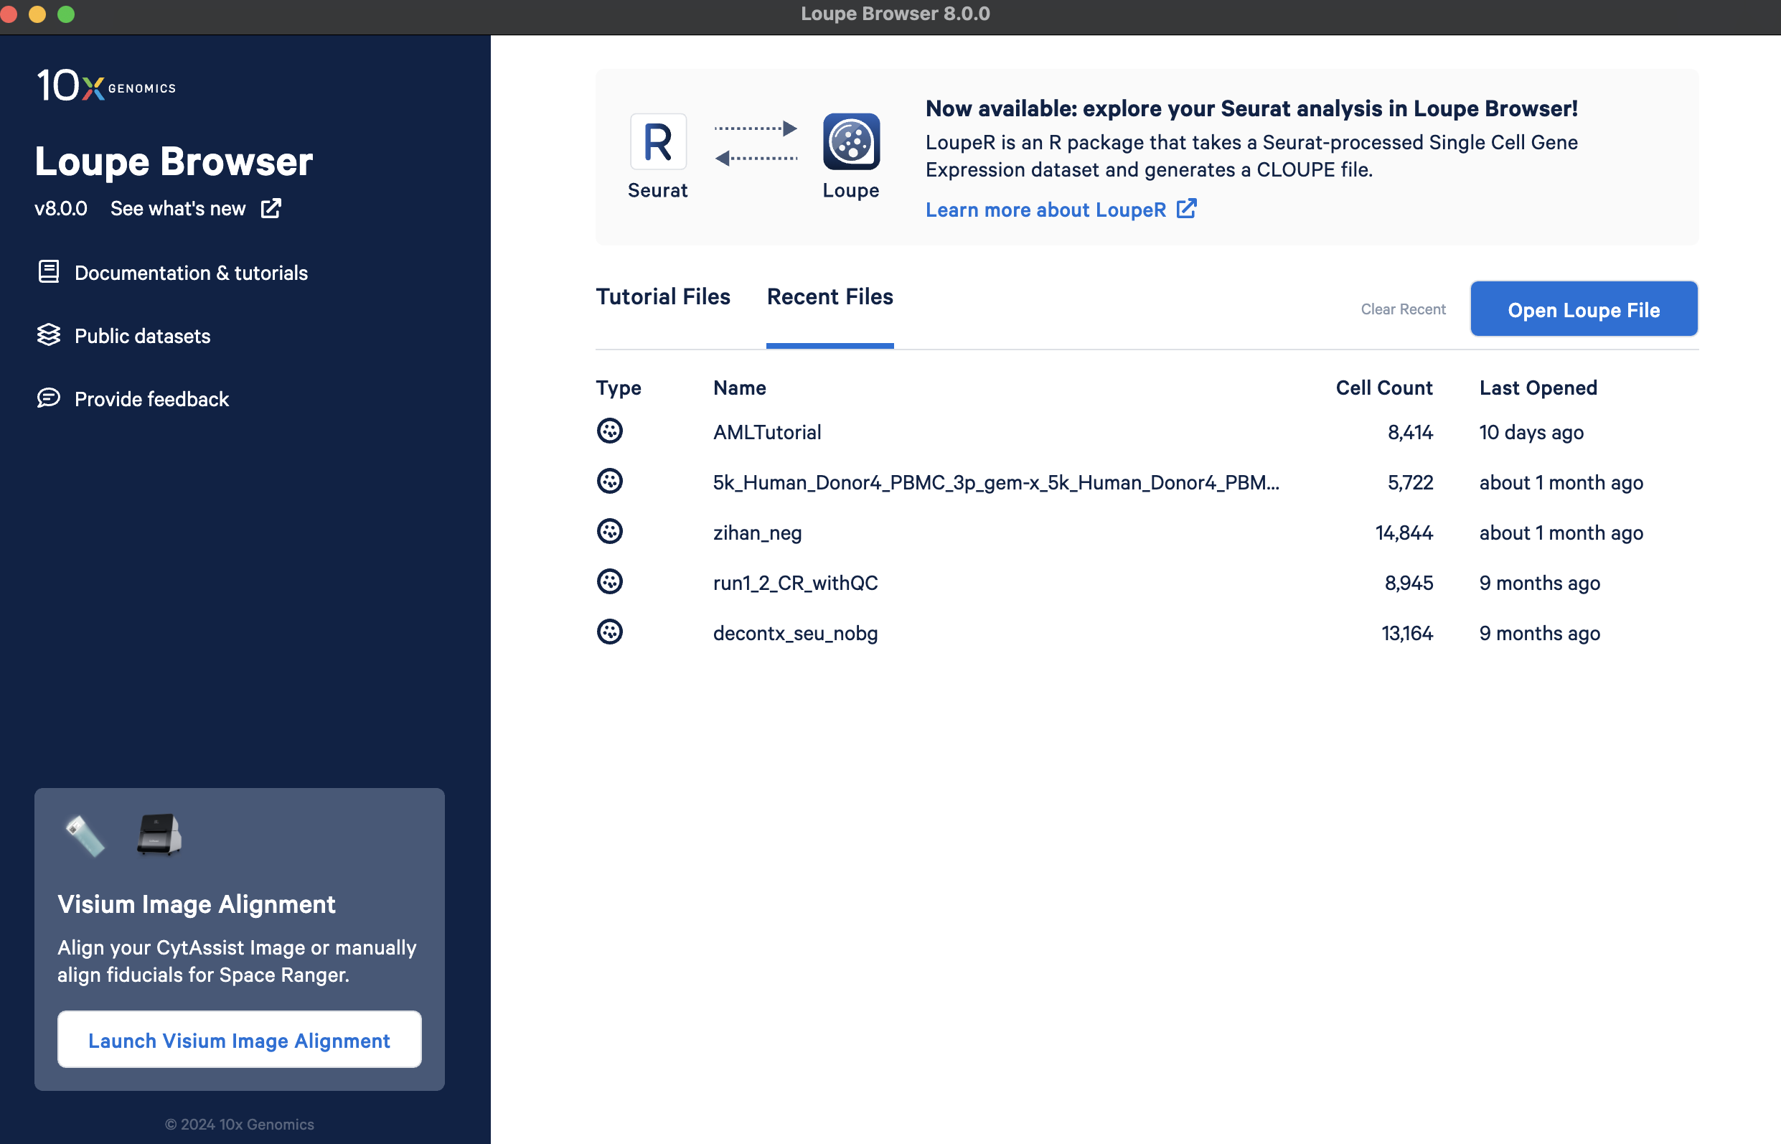Open the AMLTutorial file
Screen dimensions: 1781x1144
pyautogui.click(x=767, y=432)
